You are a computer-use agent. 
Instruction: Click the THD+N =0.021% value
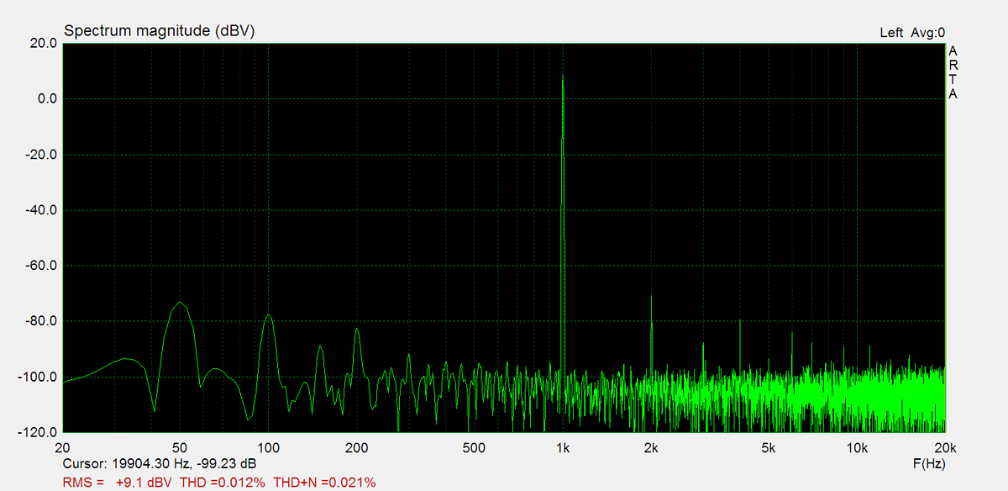(x=324, y=483)
